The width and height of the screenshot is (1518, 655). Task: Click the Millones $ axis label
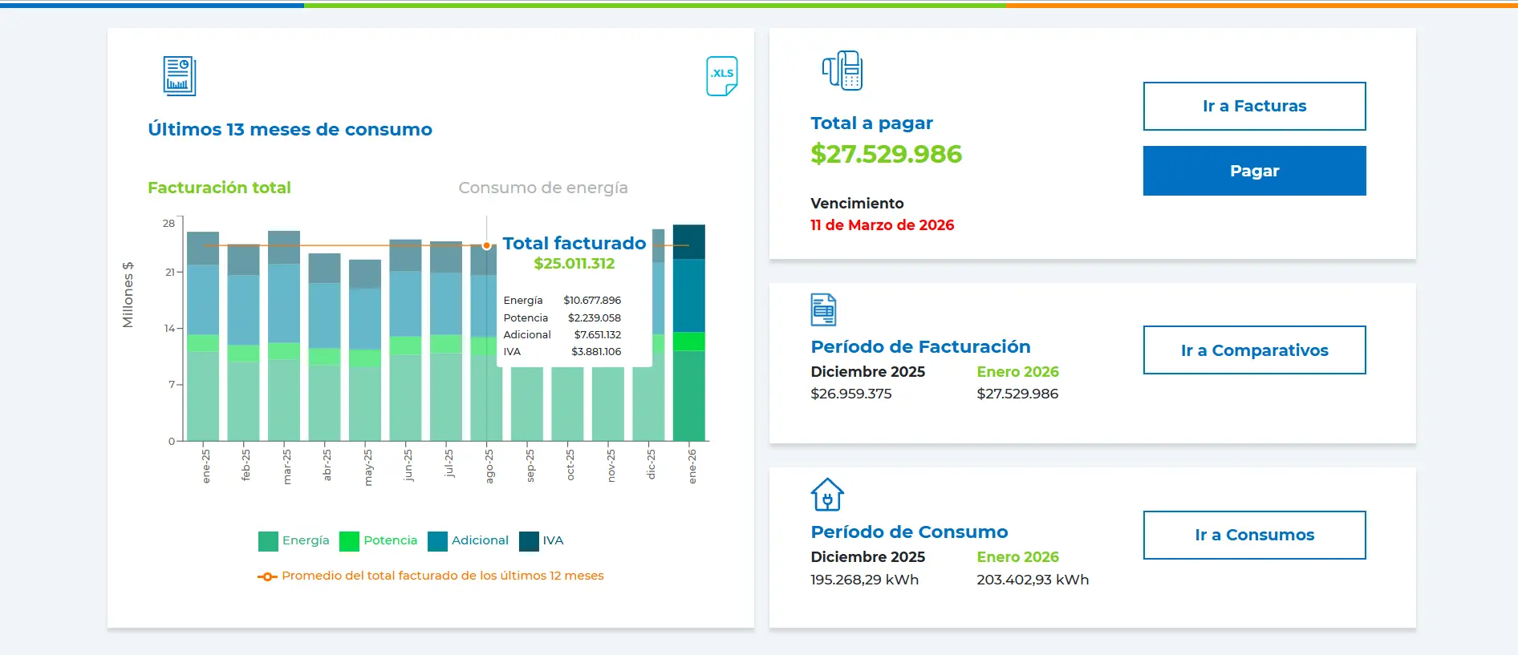coord(128,295)
